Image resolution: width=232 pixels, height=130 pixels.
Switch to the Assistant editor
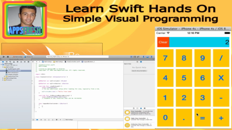click(x=135, y=57)
